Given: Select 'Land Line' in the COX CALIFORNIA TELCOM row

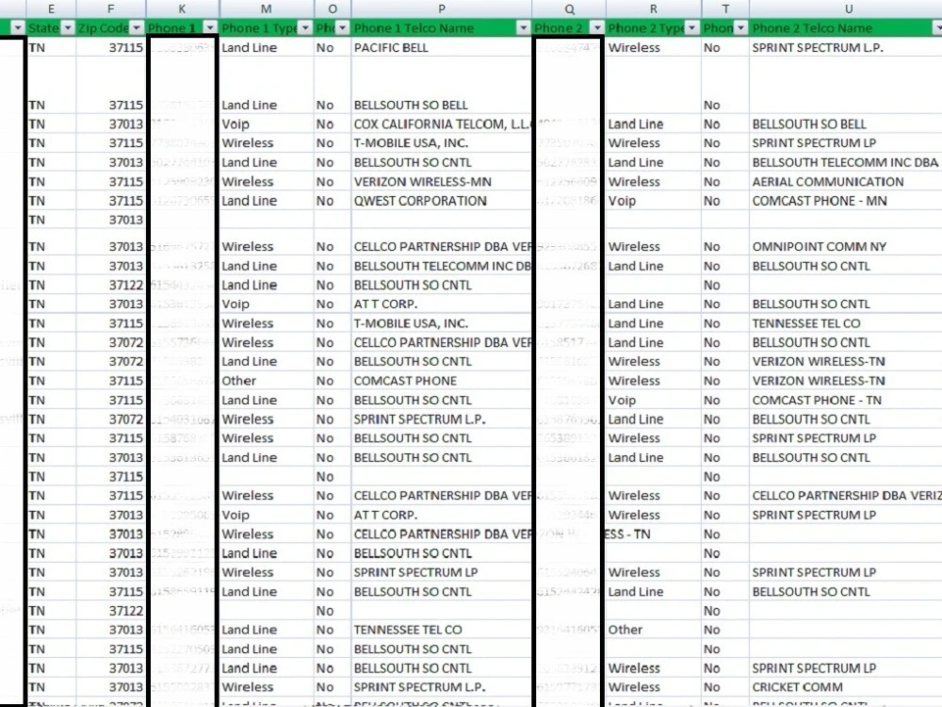Looking at the screenshot, I should pyautogui.click(x=654, y=123).
